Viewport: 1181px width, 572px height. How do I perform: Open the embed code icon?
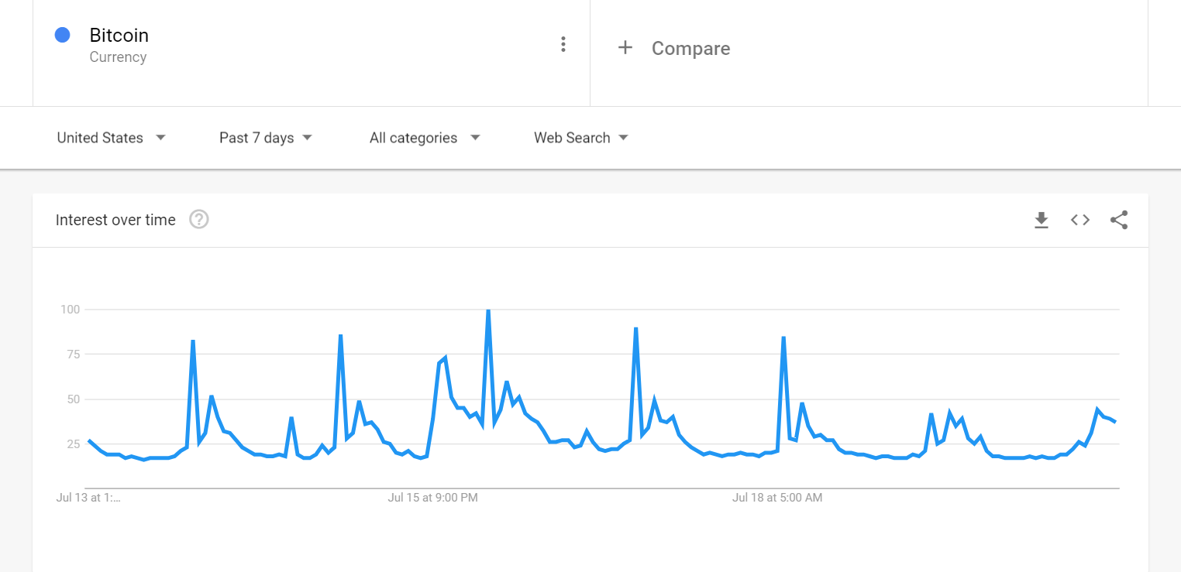[x=1080, y=220]
